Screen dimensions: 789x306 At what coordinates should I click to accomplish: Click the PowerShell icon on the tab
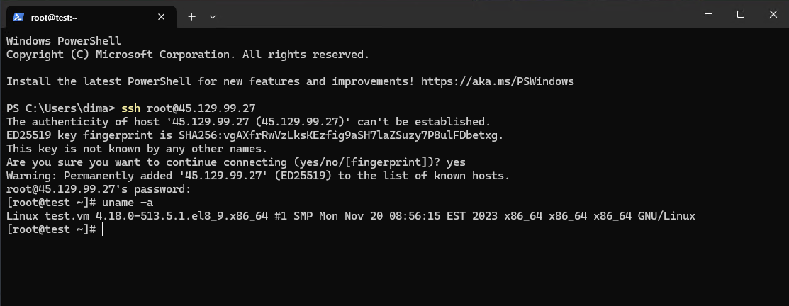point(18,16)
